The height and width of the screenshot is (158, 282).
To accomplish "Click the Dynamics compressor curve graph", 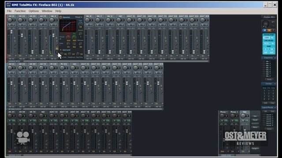I will (x=68, y=25).
